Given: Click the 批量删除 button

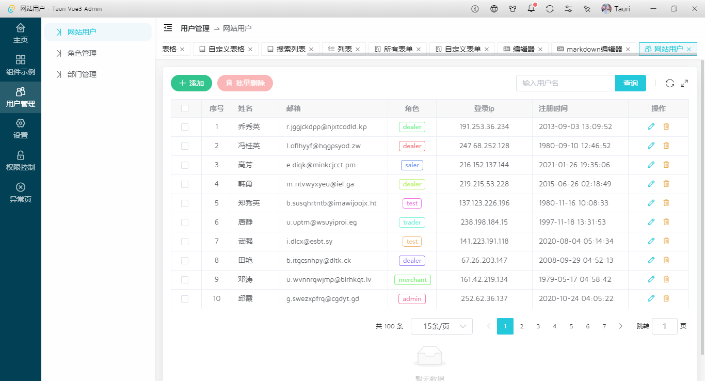Looking at the screenshot, I should coord(245,83).
